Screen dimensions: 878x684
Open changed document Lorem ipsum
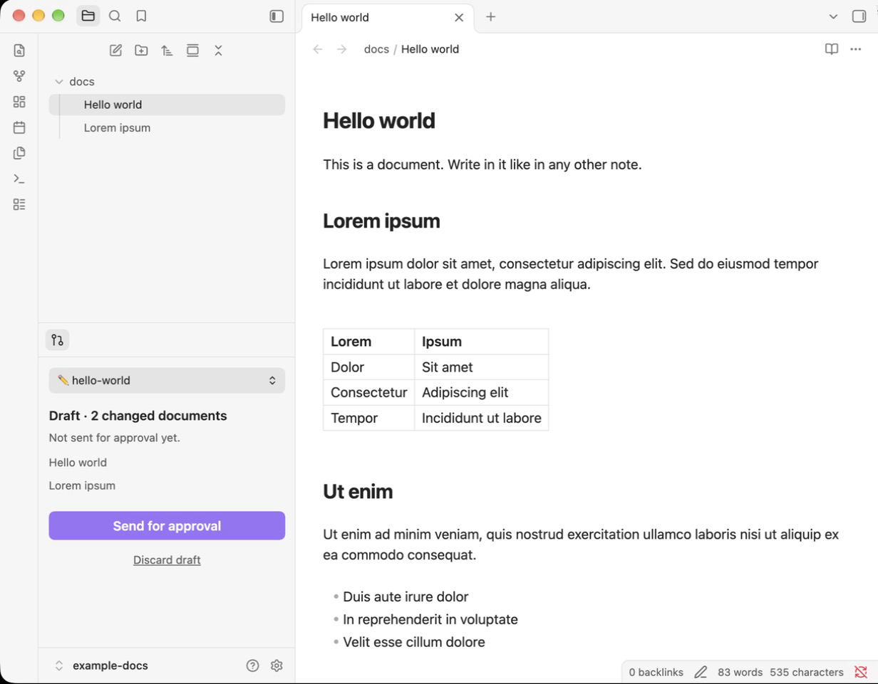click(x=82, y=486)
